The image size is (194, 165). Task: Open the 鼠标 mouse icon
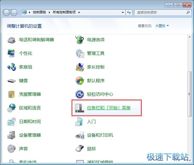point(80,148)
